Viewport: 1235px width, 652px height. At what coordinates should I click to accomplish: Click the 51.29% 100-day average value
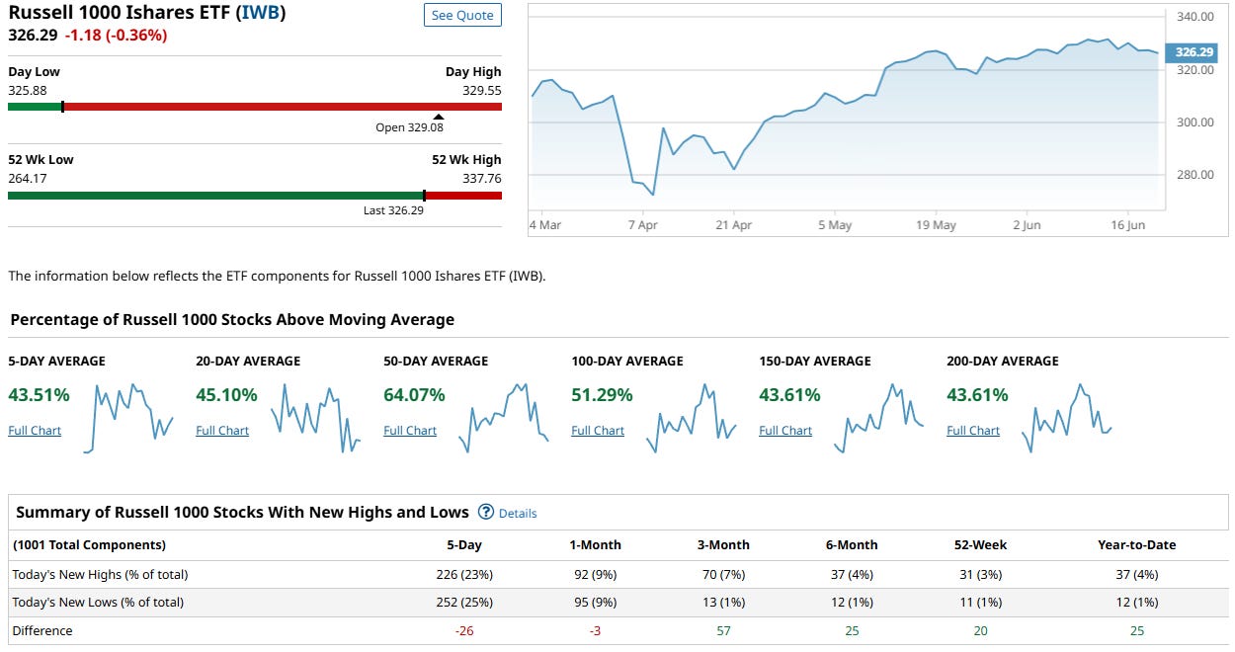coord(603,395)
